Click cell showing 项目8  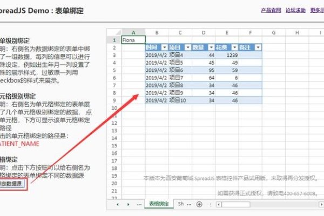[x=180, y=85]
